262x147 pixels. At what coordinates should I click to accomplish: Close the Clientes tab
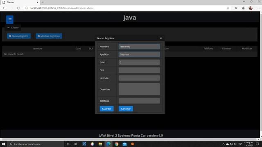point(37,2)
